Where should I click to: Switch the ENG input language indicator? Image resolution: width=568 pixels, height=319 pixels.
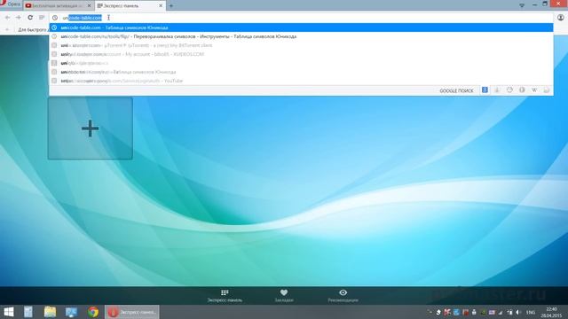[531, 312]
